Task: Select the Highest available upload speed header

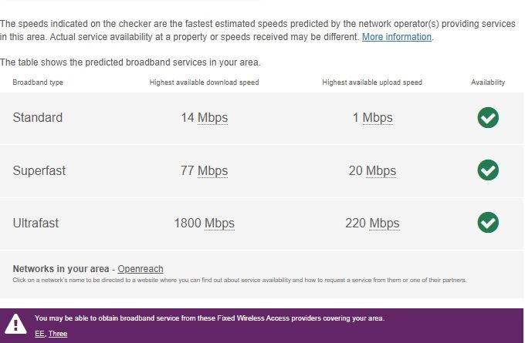Action: pos(372,82)
